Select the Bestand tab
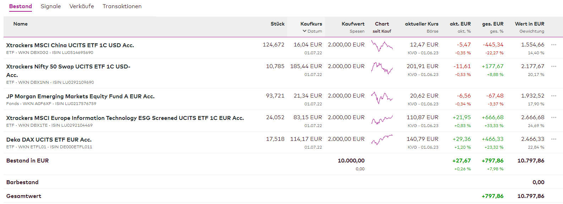The width and height of the screenshot is (563, 204). tap(21, 6)
